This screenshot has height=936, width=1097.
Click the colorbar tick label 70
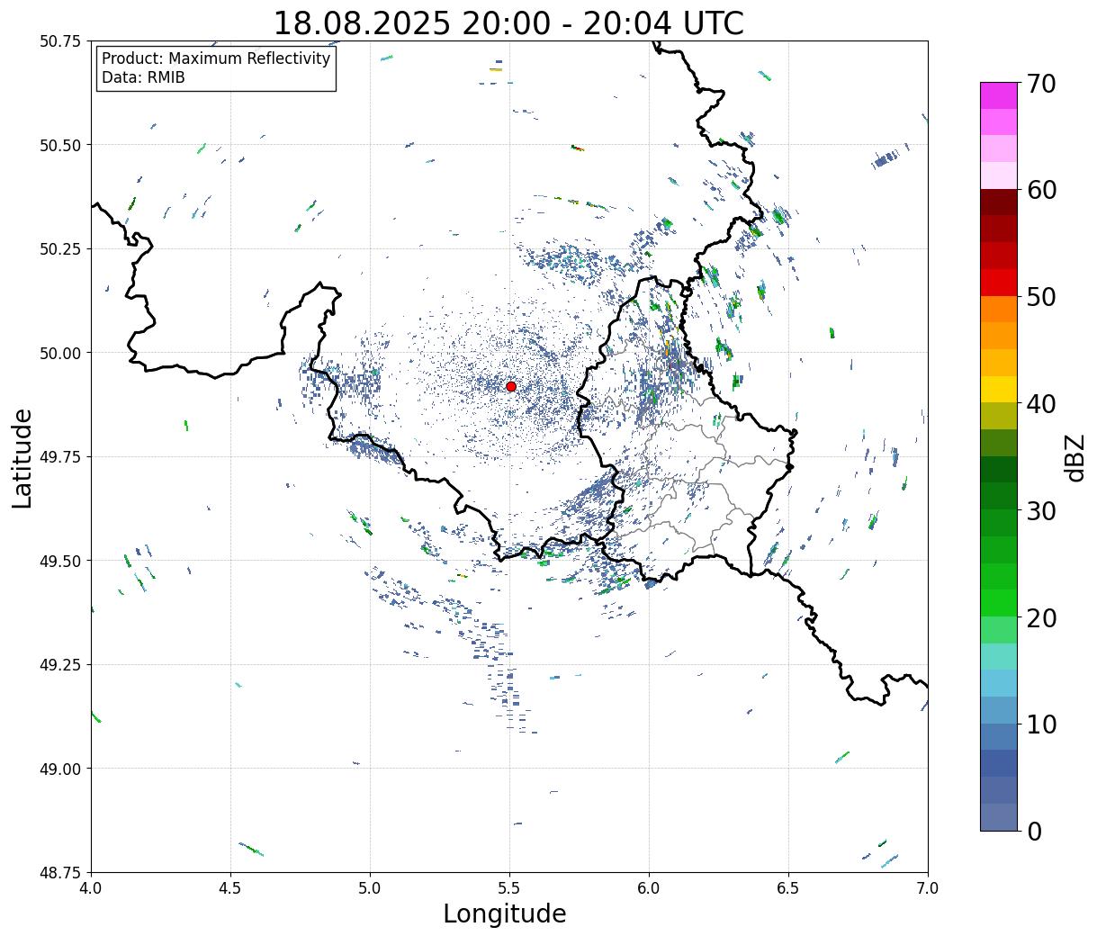click(x=1041, y=84)
